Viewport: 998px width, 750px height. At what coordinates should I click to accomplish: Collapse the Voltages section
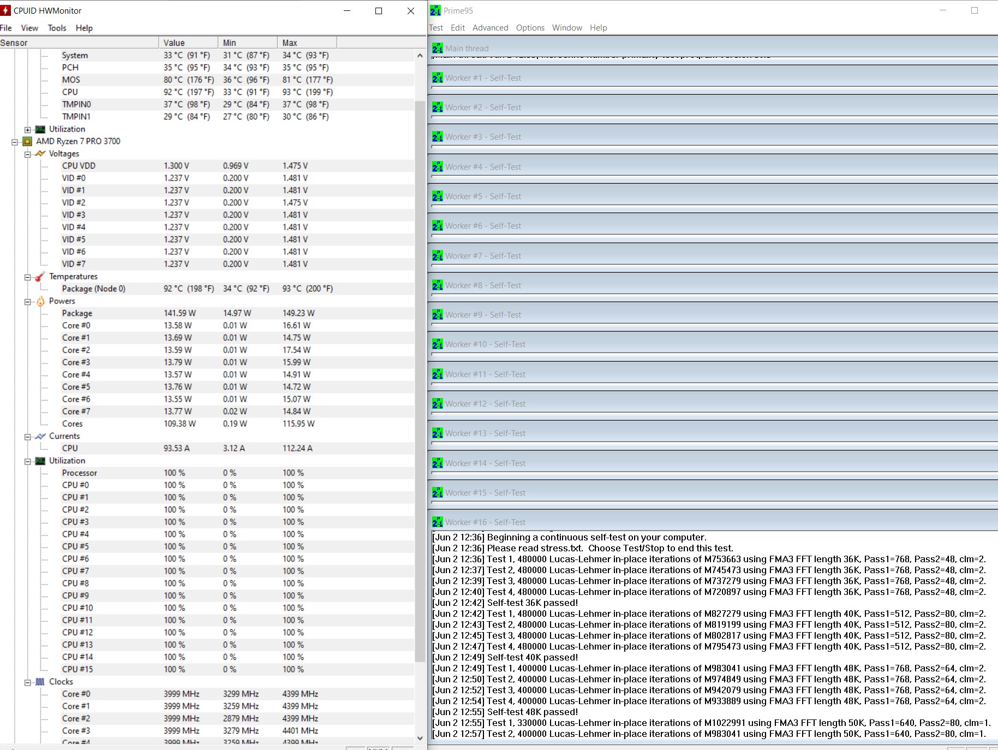point(28,154)
